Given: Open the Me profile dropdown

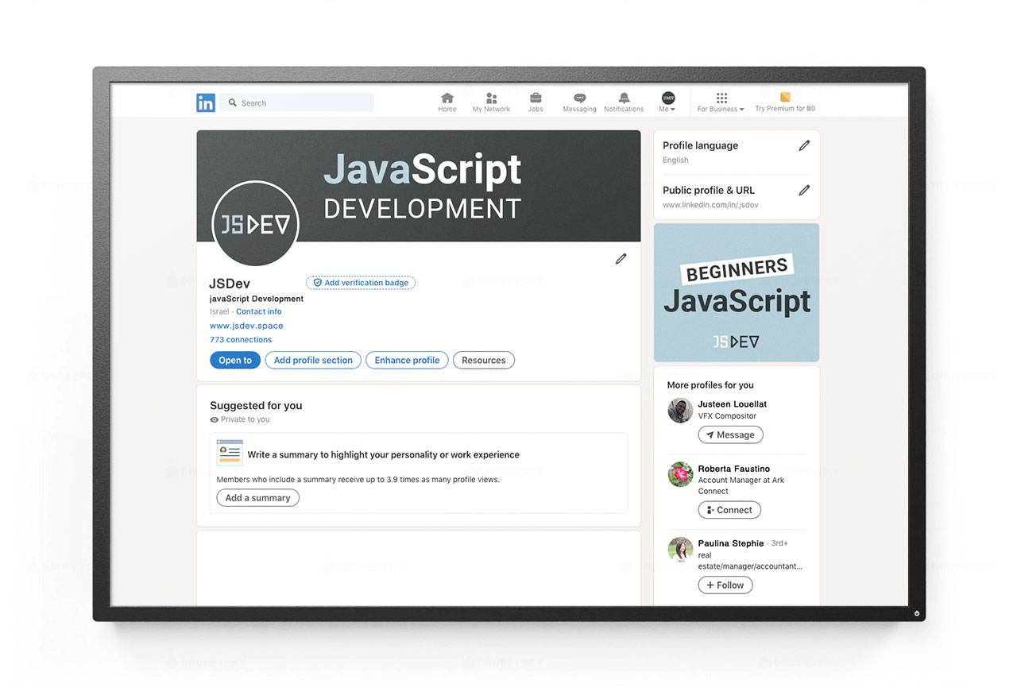Looking at the screenshot, I should click(x=667, y=102).
